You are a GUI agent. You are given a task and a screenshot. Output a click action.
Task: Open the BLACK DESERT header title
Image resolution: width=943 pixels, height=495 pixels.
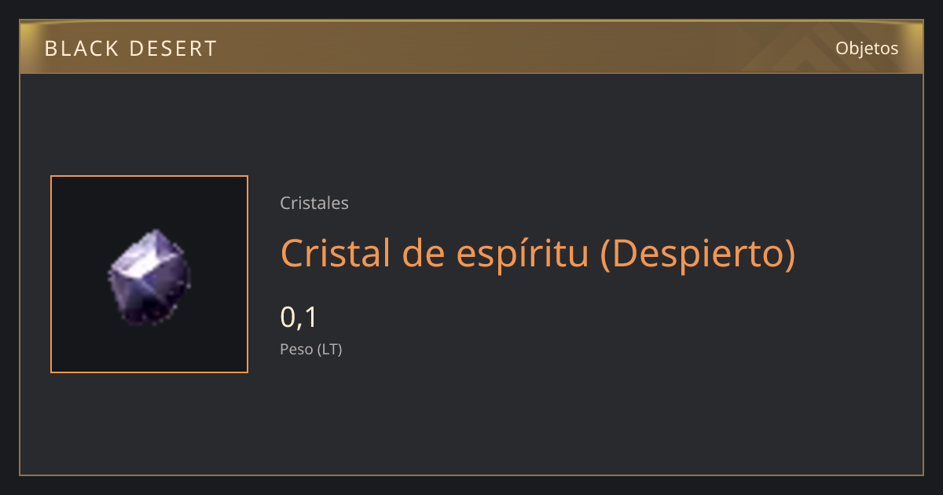point(130,49)
